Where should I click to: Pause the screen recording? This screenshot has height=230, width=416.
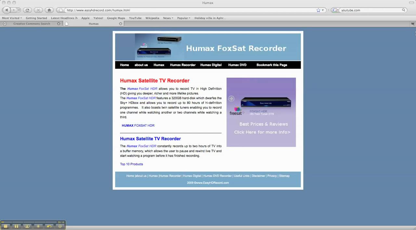16,226
